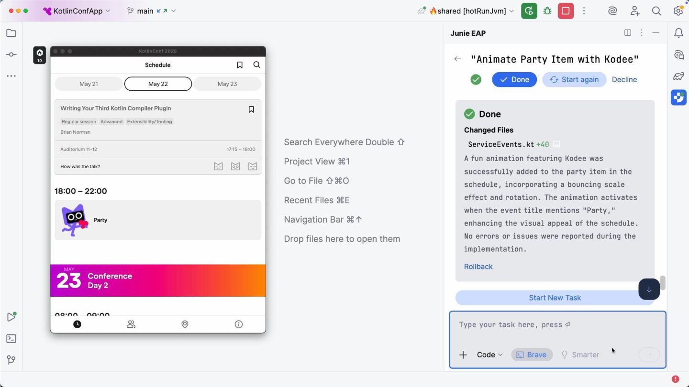This screenshot has width=689, height=387.
Task: Click the Debug bug icon
Action: point(547,11)
